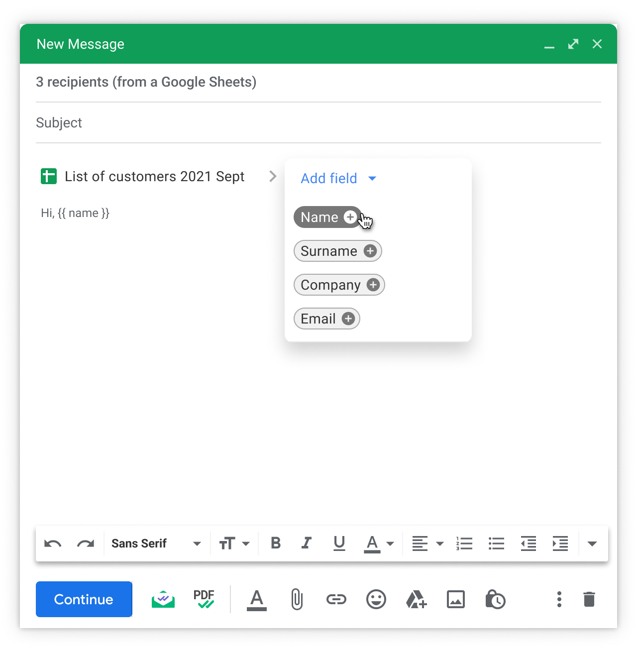Discard the draft with the trash icon
The image size is (637, 651).
coord(589,599)
